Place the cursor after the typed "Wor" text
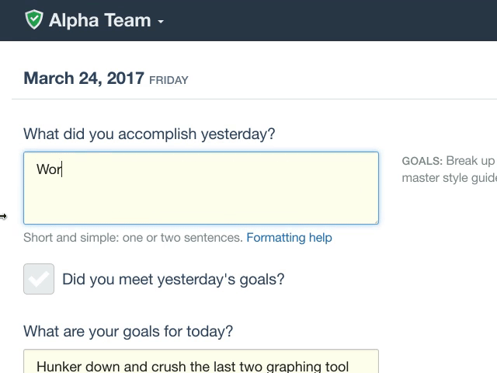The image size is (497, 373). tap(63, 169)
